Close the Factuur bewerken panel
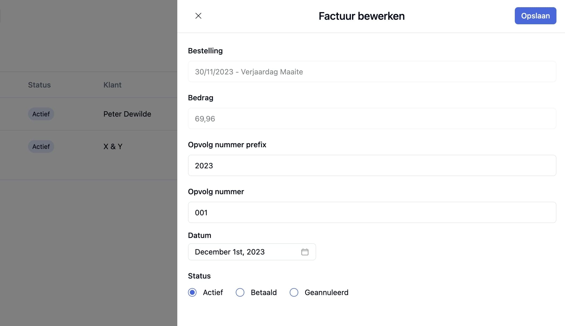Image resolution: width=565 pixels, height=326 pixels. coord(198,16)
